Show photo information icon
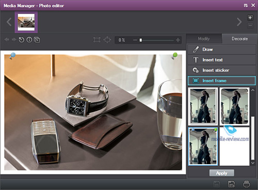The height and width of the screenshot is (190, 258). (29, 40)
